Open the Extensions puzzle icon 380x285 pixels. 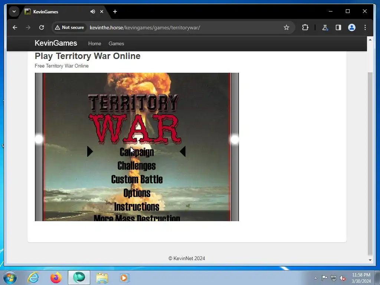[305, 27]
